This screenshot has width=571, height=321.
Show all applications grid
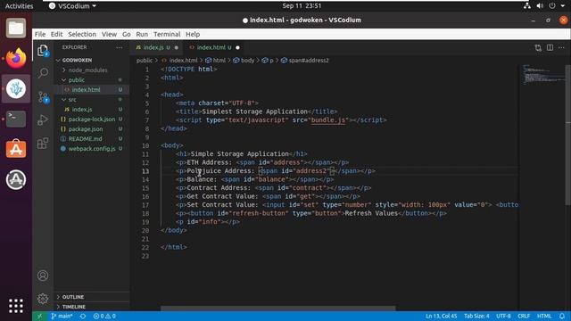[x=16, y=306]
